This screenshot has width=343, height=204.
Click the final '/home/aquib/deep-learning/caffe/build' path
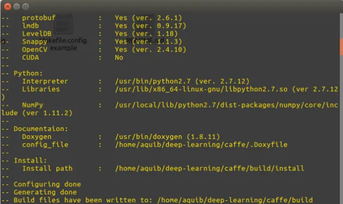(x=235, y=200)
